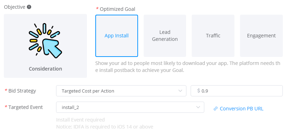Select Engagement optimized goal

click(x=261, y=36)
